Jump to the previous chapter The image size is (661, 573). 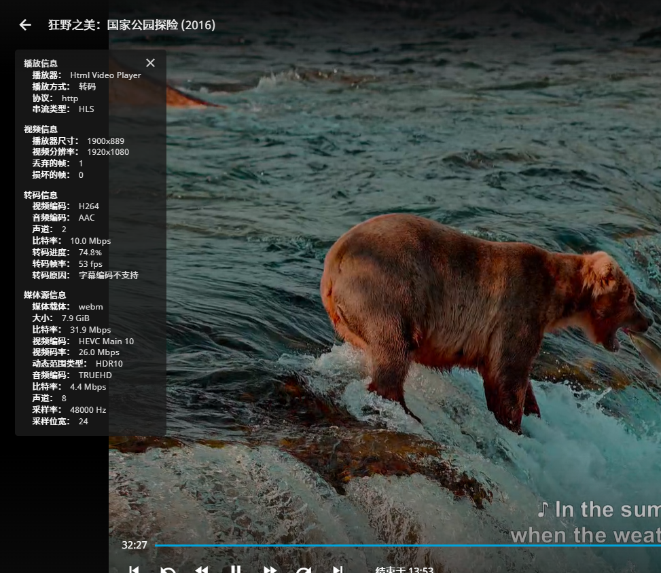coord(134,570)
